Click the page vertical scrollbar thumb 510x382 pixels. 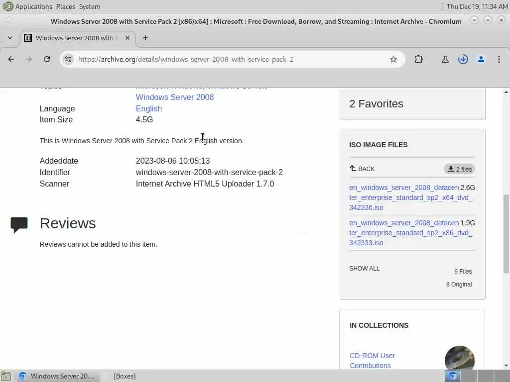click(x=507, y=234)
